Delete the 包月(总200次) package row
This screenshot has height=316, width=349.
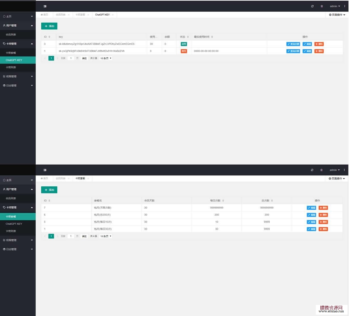point(323,215)
